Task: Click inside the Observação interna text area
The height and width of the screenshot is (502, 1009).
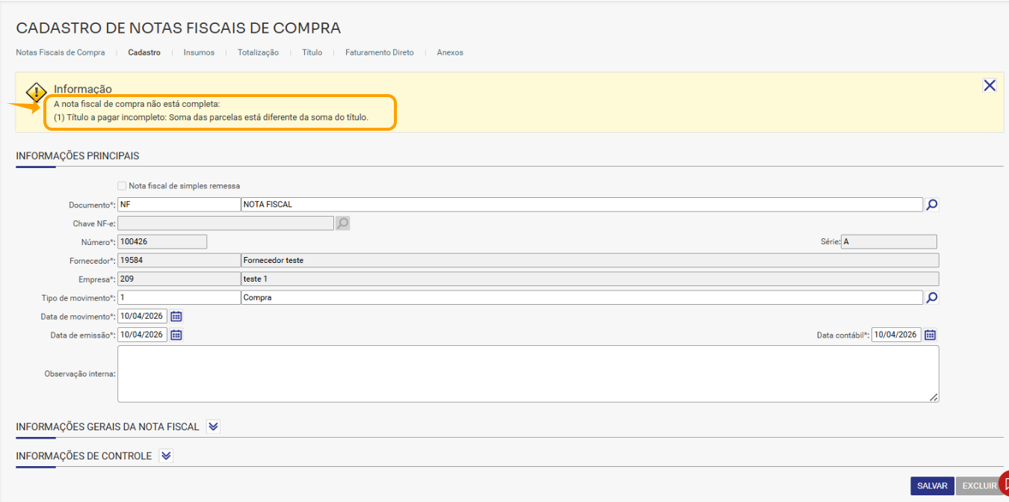Action: (528, 374)
